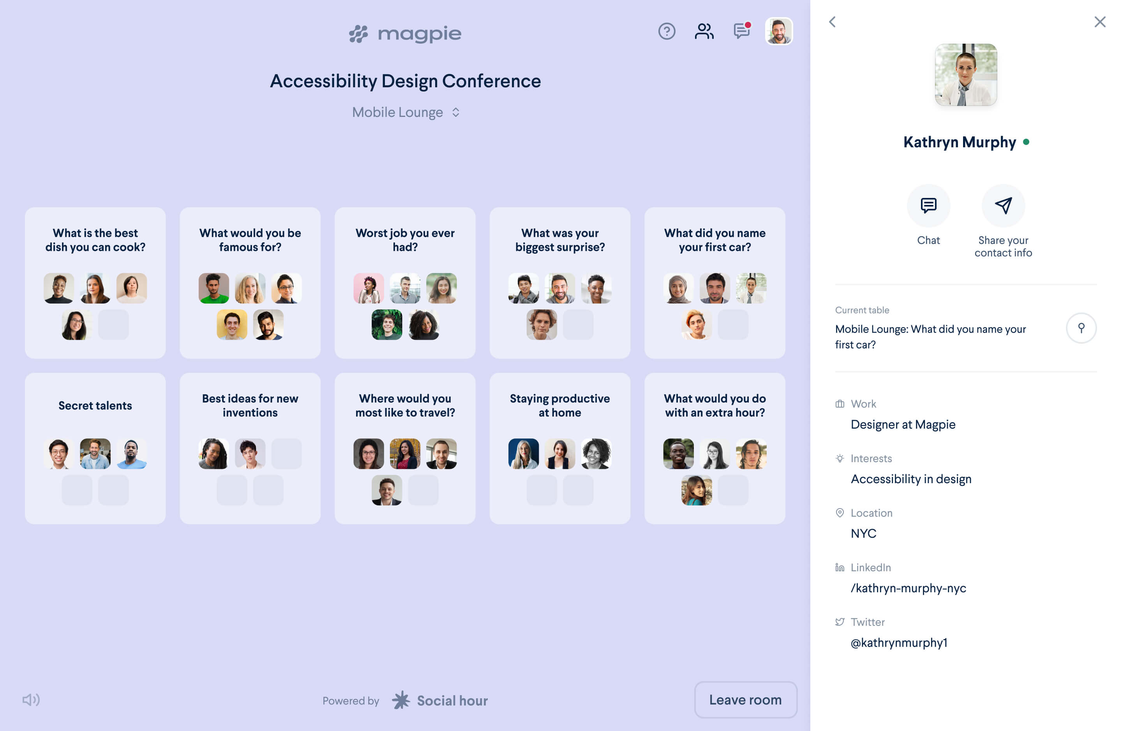
Task: Click the volume/speaker icon bottom left
Action: click(31, 700)
